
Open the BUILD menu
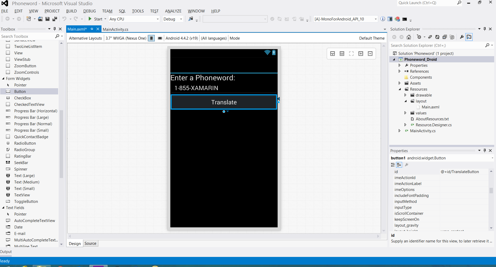pos(71,11)
